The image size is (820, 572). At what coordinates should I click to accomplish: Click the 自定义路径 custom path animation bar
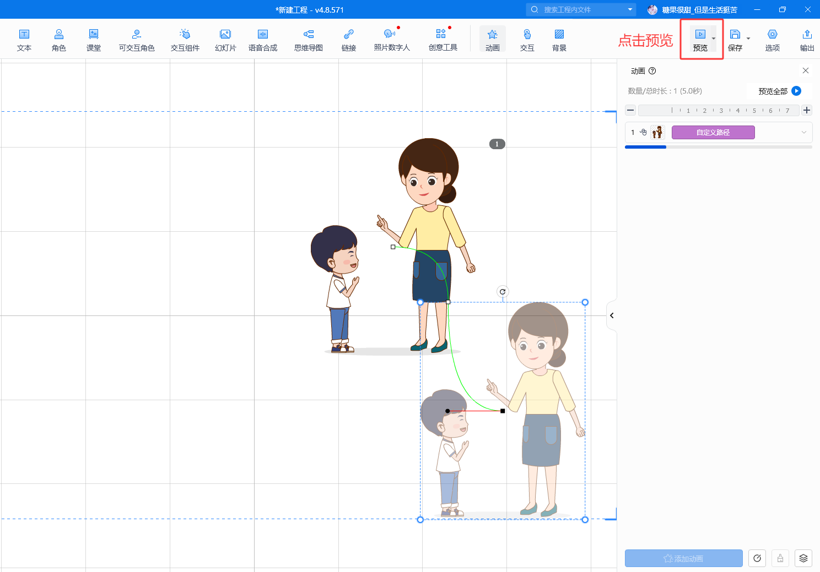point(713,132)
